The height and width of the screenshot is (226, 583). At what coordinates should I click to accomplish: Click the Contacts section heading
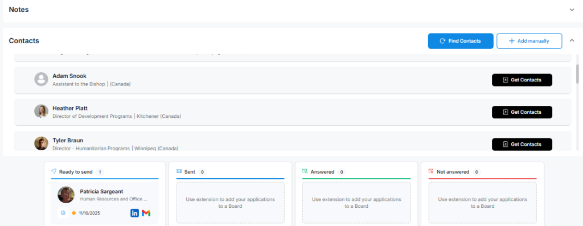tap(24, 41)
